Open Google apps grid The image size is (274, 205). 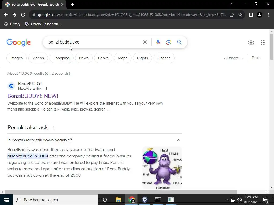(263, 42)
